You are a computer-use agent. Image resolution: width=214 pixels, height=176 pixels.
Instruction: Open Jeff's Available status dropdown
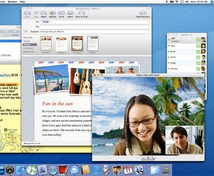click(176, 41)
